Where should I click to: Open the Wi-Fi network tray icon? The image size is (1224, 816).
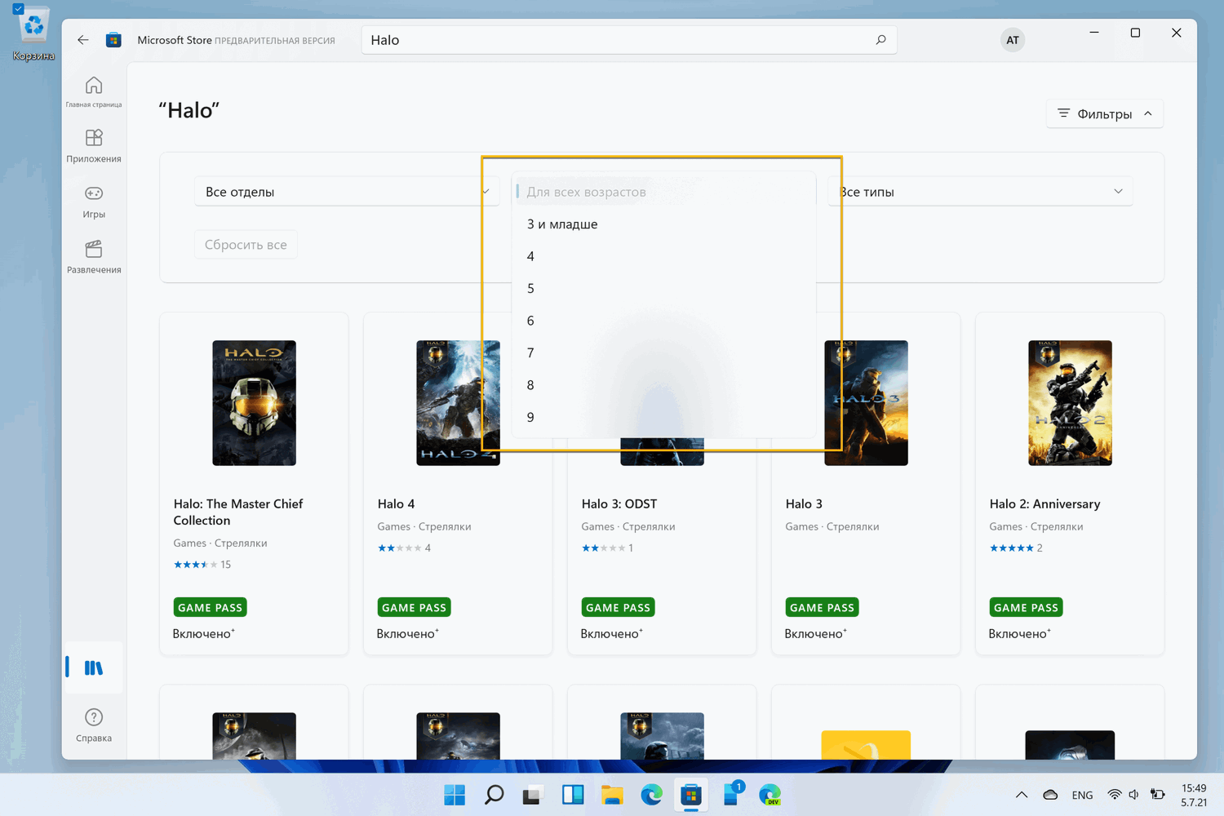(x=1114, y=795)
